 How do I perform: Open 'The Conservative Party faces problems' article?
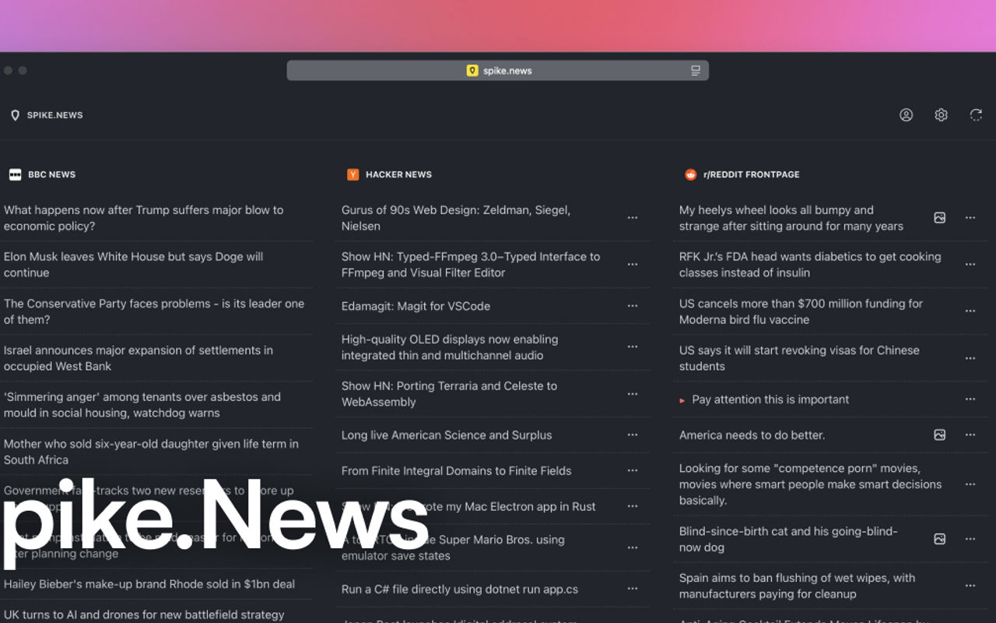pos(154,311)
